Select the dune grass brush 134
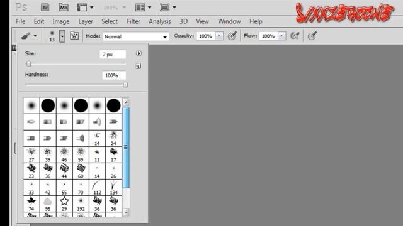403x226 pixels. (x=113, y=188)
